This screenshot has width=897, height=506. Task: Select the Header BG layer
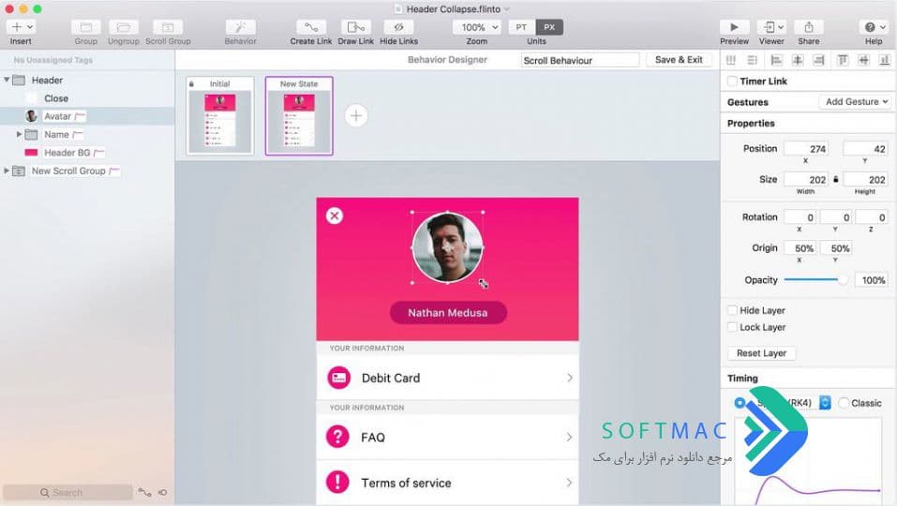coord(87,153)
